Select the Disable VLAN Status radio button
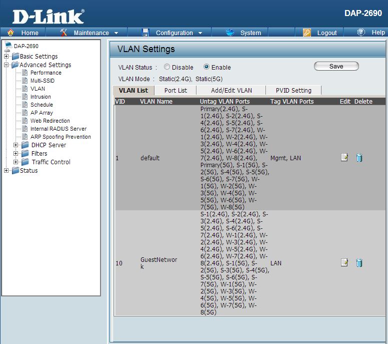 167,67
